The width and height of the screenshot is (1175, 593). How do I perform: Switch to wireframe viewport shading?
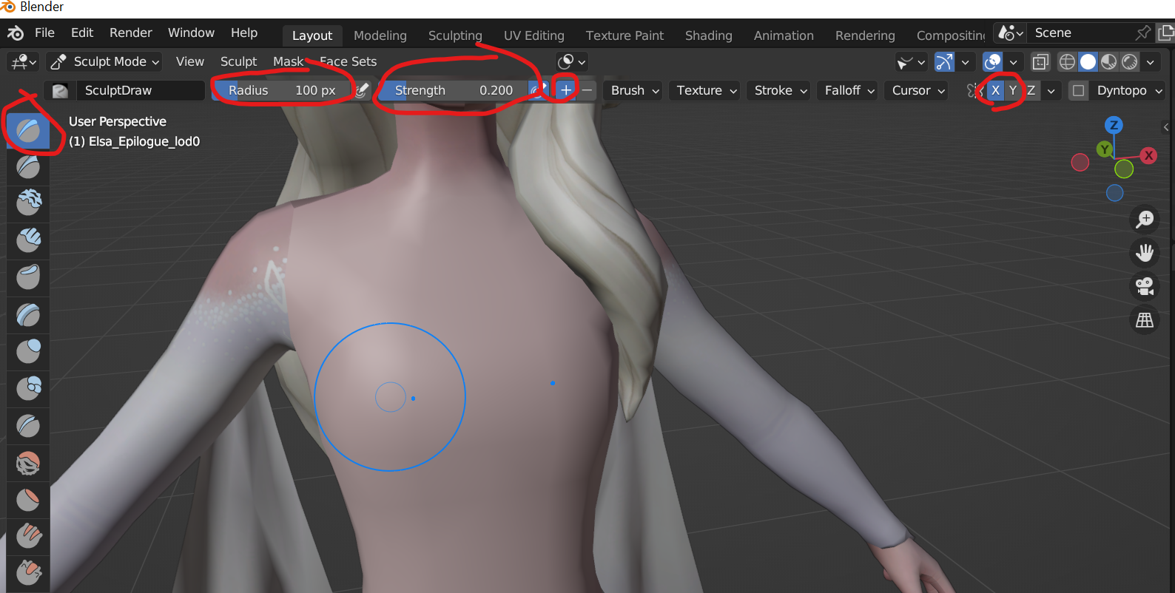point(1067,62)
